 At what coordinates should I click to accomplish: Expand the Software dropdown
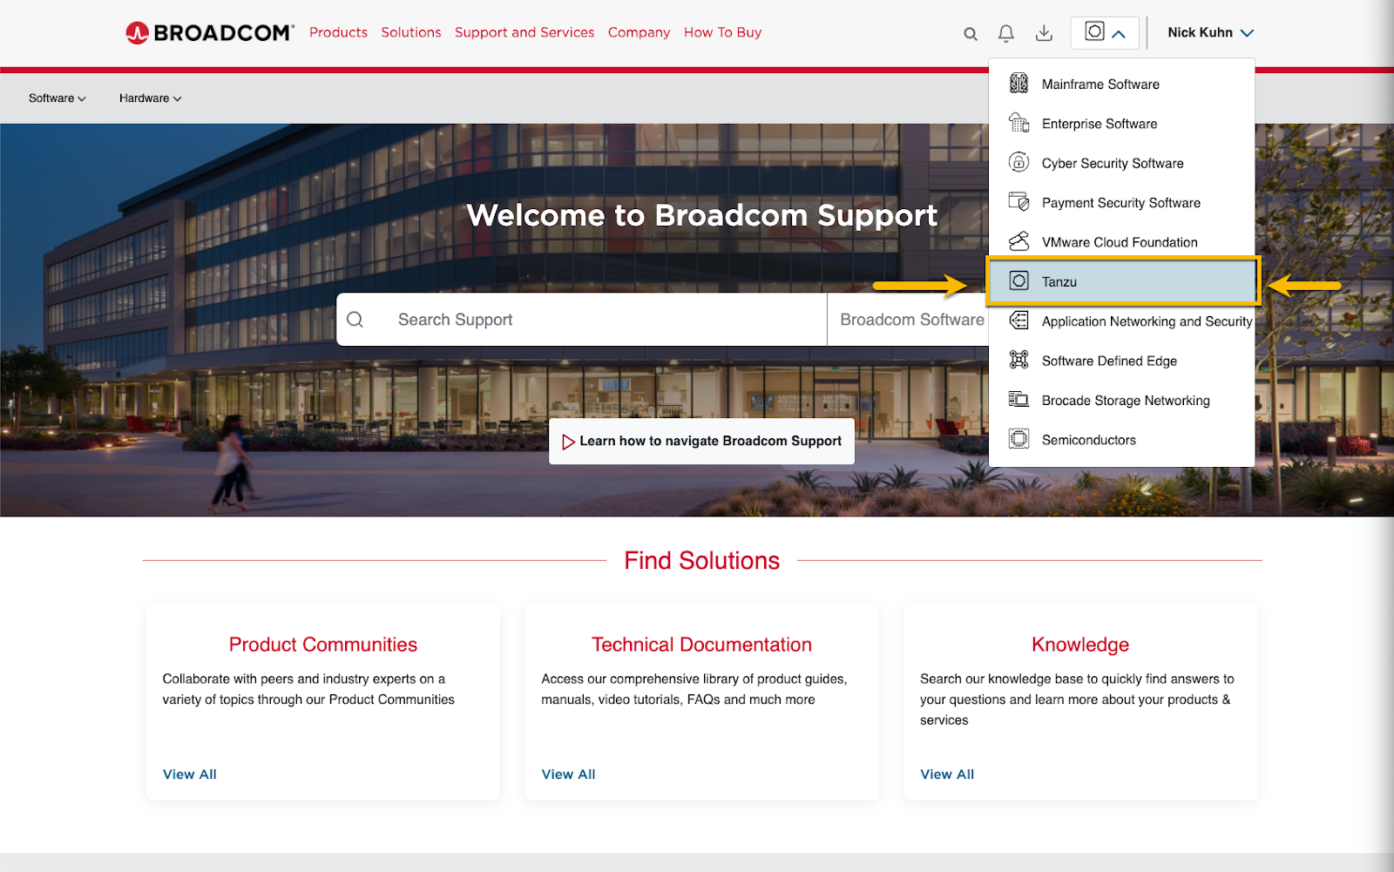(58, 98)
